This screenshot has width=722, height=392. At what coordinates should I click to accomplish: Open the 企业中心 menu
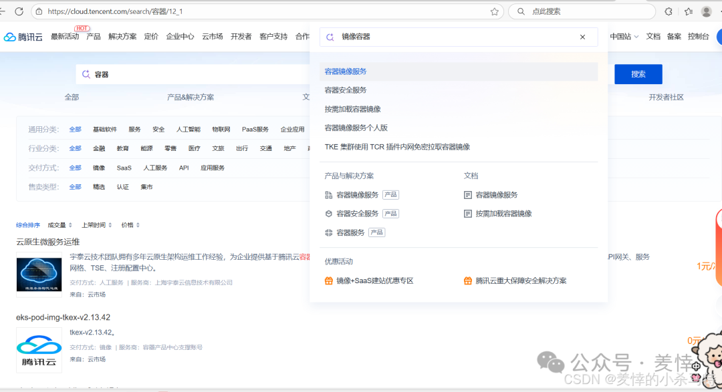[180, 37]
